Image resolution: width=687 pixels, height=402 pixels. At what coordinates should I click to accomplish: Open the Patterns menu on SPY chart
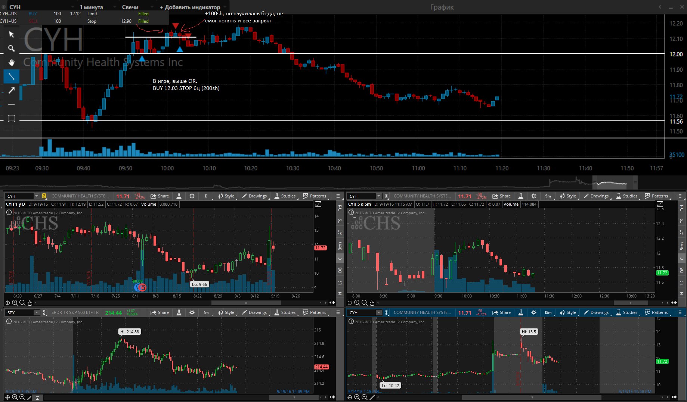pos(315,312)
